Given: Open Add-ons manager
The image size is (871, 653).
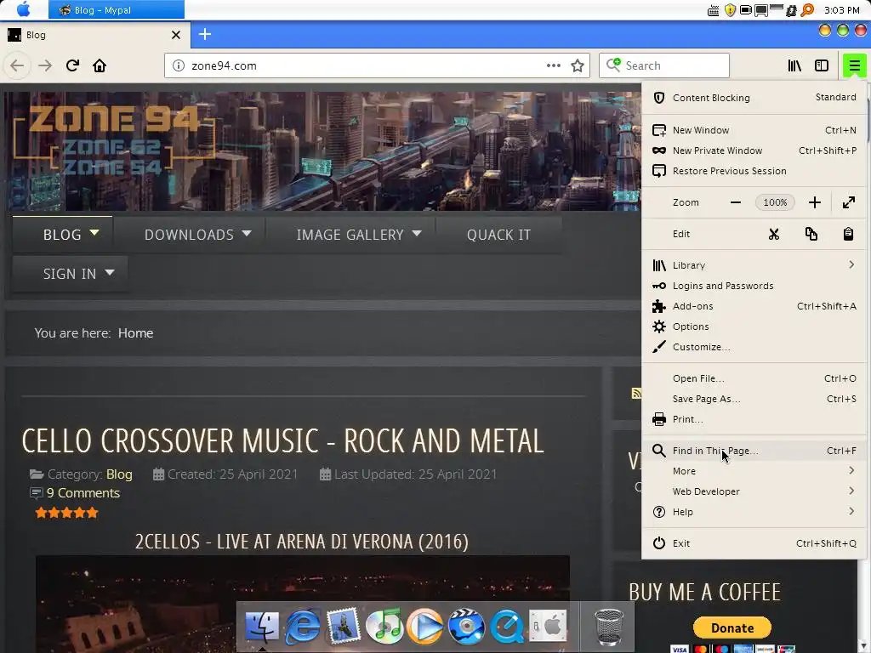Looking at the screenshot, I should point(754,306).
